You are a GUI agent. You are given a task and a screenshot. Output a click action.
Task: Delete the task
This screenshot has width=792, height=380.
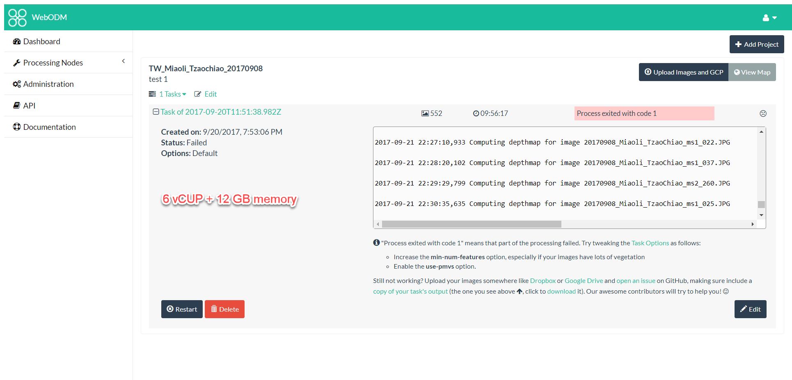224,309
